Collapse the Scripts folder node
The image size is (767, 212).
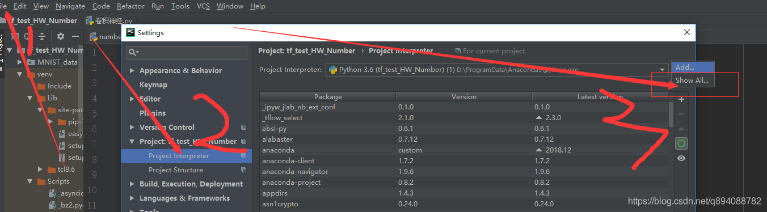(x=30, y=181)
